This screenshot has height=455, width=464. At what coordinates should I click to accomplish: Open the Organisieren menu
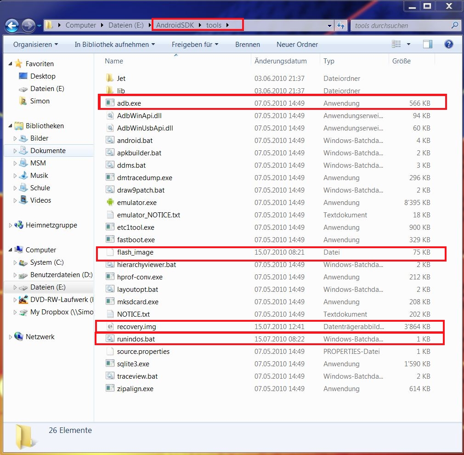tap(35, 45)
